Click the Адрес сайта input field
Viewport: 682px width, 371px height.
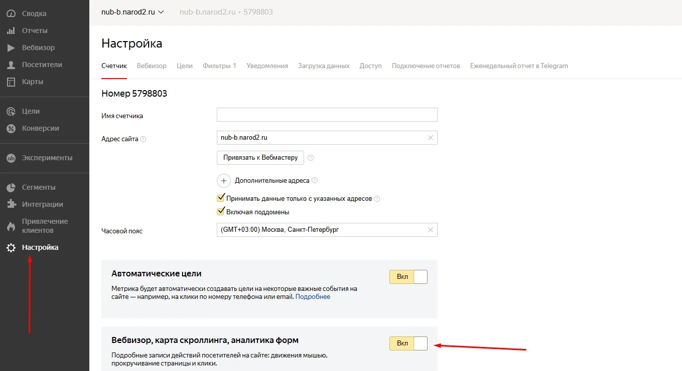[327, 138]
